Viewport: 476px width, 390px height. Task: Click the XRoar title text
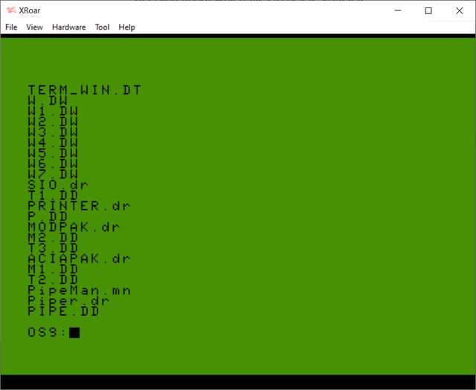(30, 10)
